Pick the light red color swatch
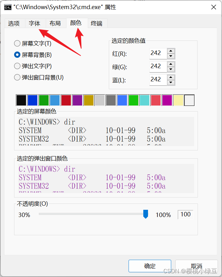 pos(156,100)
